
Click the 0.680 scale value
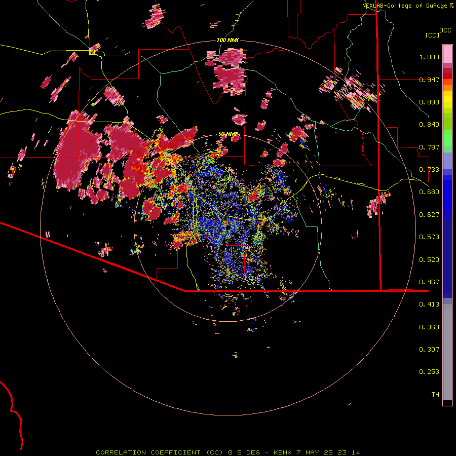429,192
